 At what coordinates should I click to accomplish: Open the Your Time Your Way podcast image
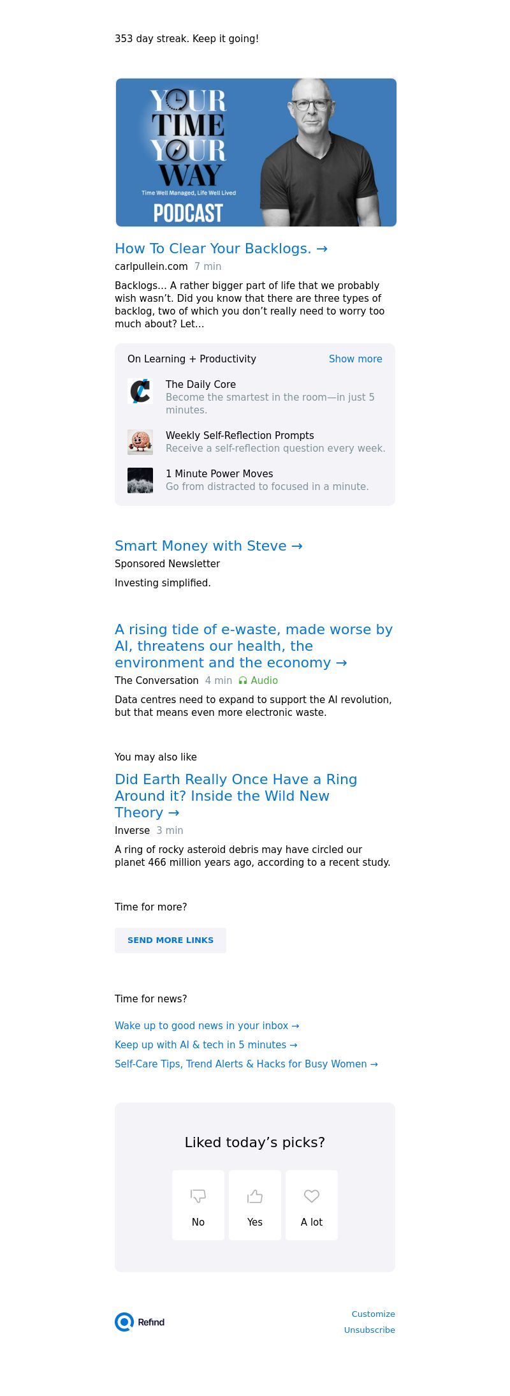pyautogui.click(x=256, y=152)
